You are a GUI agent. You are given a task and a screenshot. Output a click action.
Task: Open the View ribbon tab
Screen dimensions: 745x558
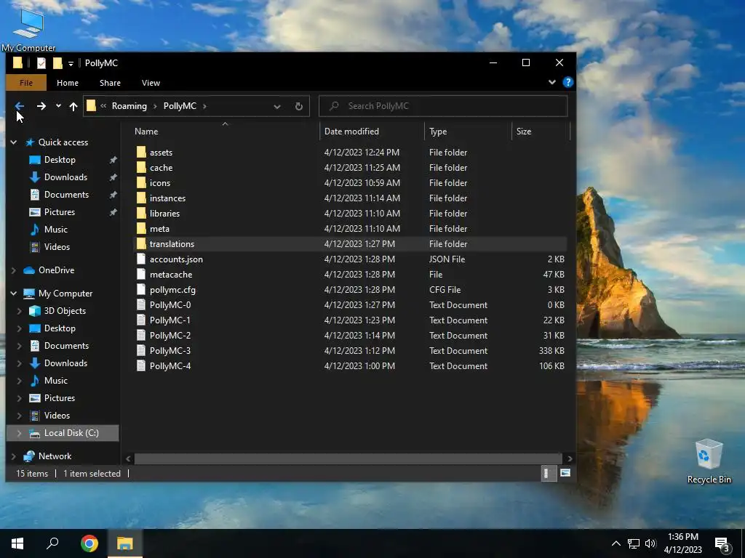151,83
